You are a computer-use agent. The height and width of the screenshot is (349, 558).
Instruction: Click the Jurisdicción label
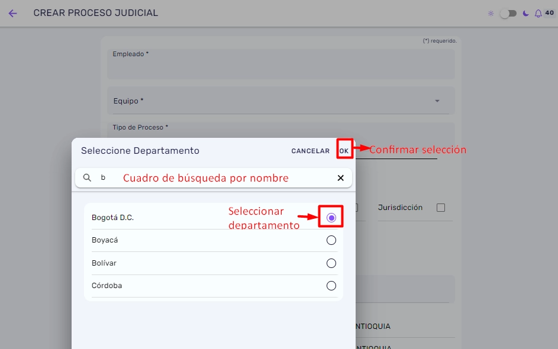coord(400,208)
